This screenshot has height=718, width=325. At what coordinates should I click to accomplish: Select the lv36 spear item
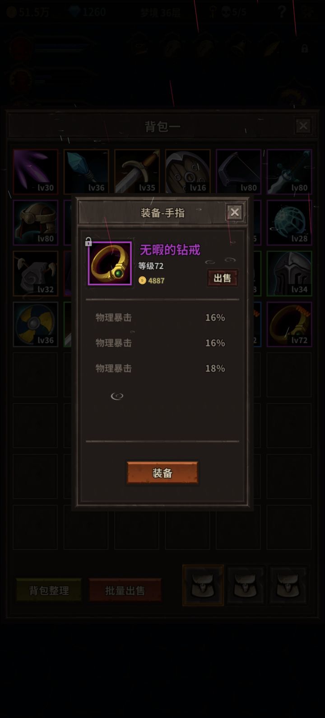86,172
